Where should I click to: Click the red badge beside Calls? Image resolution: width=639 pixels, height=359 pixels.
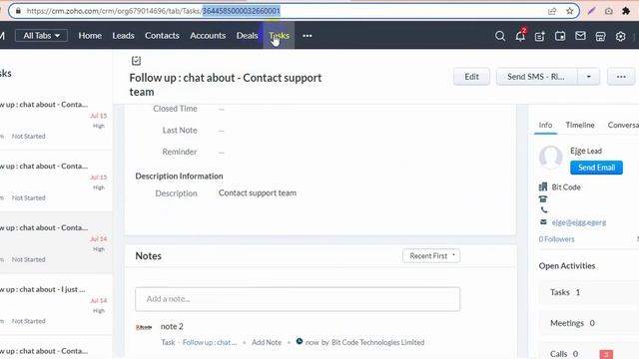click(x=606, y=354)
